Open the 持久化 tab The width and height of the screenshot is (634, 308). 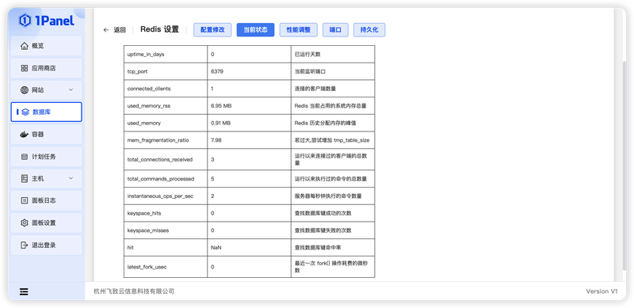pyautogui.click(x=369, y=30)
